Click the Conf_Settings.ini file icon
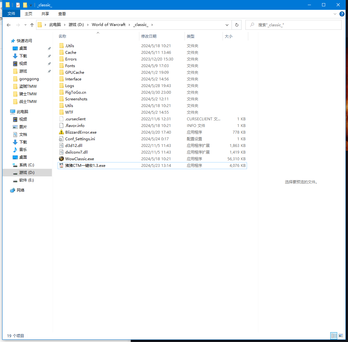348x342 pixels. [61, 139]
